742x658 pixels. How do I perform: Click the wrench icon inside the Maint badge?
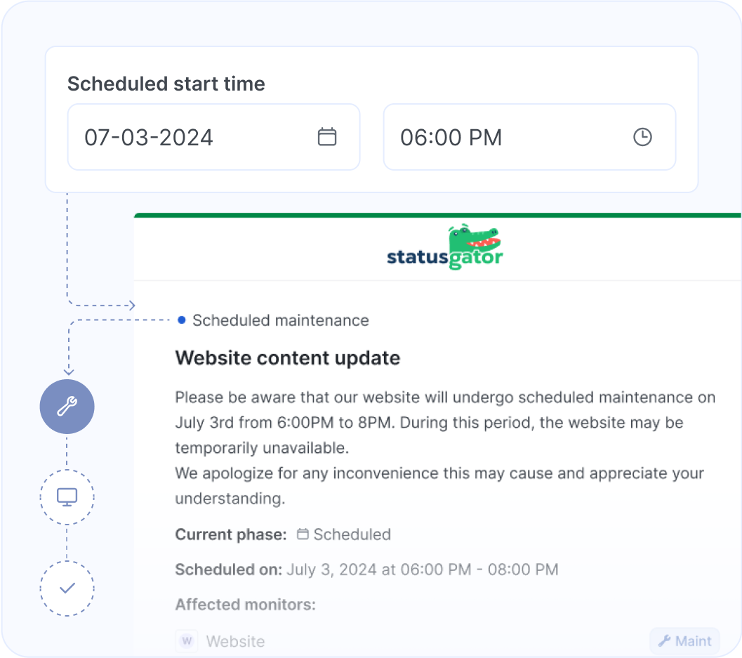point(663,641)
